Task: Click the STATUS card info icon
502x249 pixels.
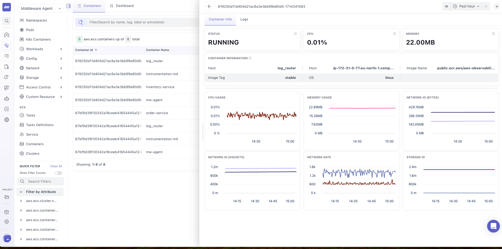Action: tap(295, 34)
